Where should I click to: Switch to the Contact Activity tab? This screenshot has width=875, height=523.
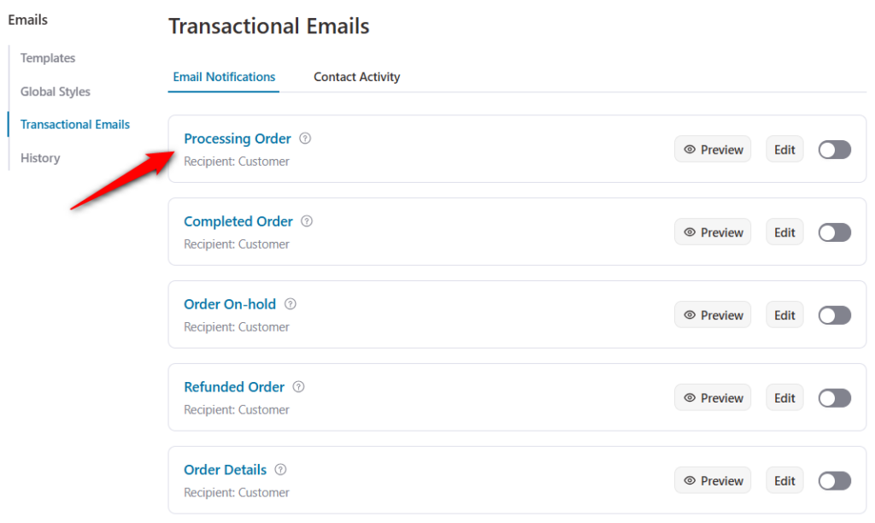pyautogui.click(x=356, y=76)
